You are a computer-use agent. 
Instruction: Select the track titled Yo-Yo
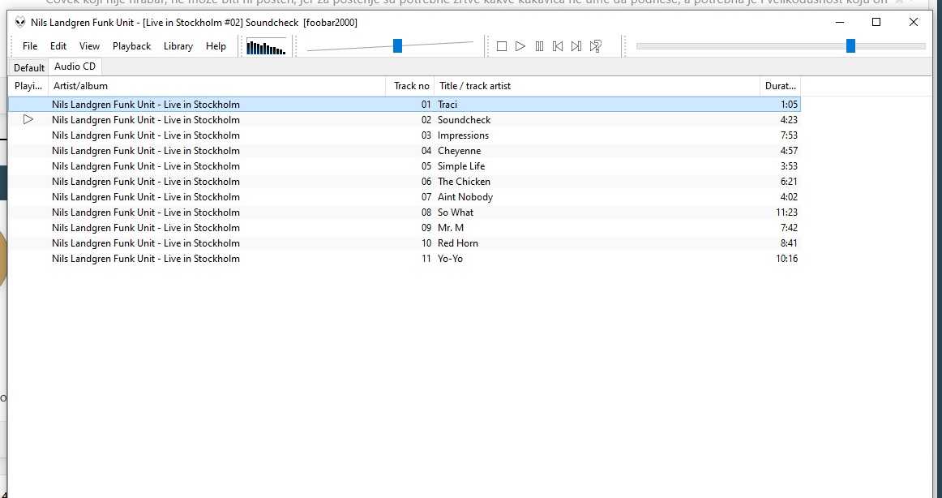[x=451, y=259]
